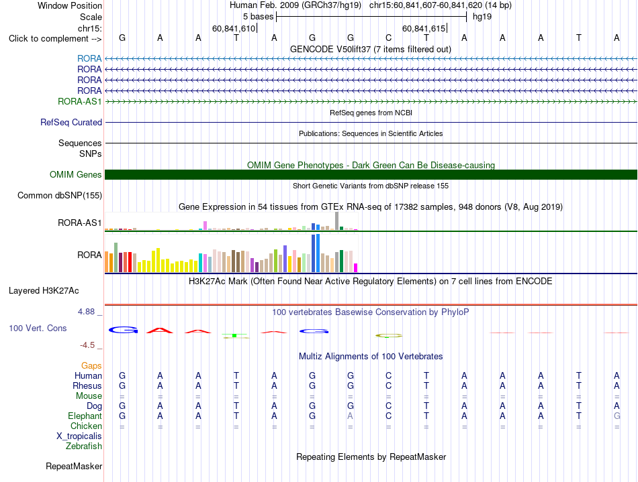Click the RORA-AS1 gene track label
Image resolution: width=638 pixels, height=482 pixels.
click(x=80, y=101)
